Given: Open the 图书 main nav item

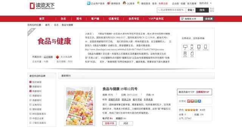Looking at the screenshot, I should click(79, 19).
